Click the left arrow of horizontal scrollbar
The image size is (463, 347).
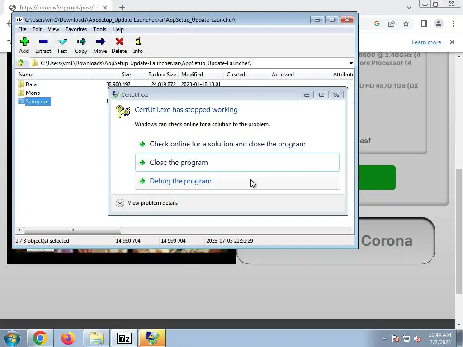coord(19,230)
